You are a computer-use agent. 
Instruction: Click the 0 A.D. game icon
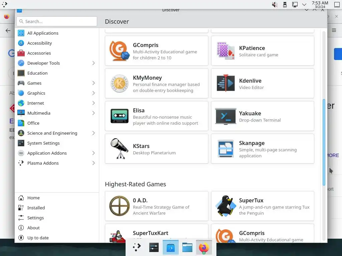[119, 206]
